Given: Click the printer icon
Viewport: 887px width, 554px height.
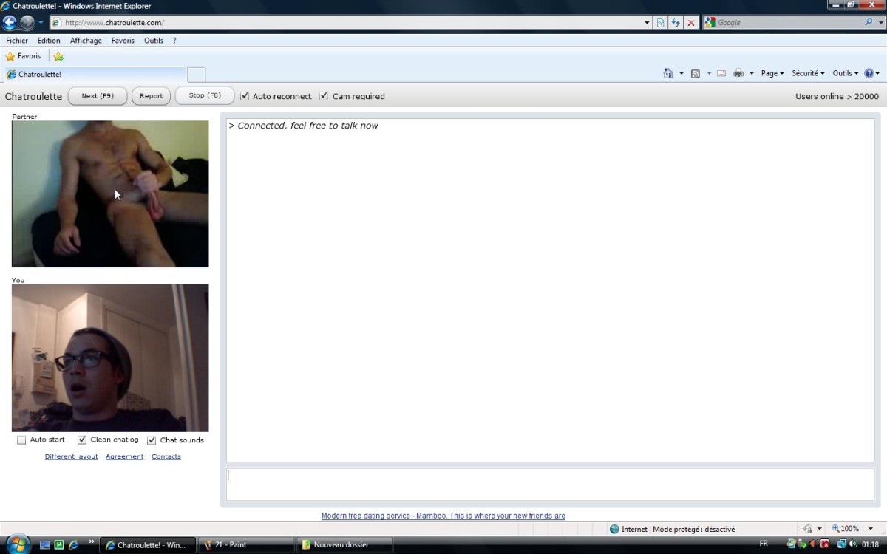Looking at the screenshot, I should pos(738,73).
